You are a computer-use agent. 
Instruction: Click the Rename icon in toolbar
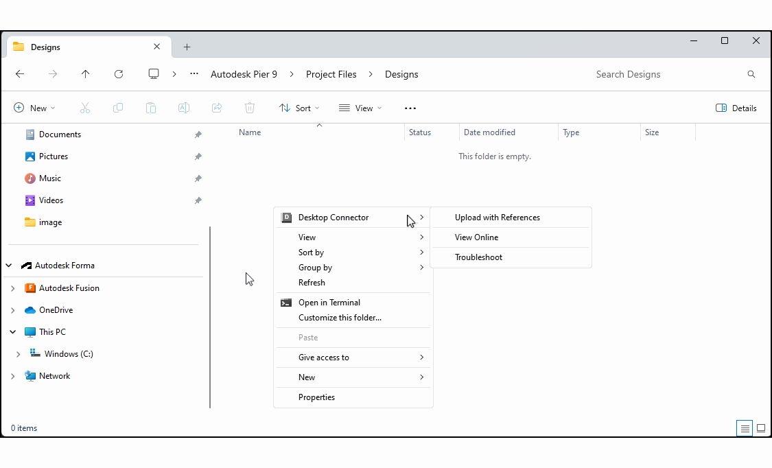coord(184,108)
